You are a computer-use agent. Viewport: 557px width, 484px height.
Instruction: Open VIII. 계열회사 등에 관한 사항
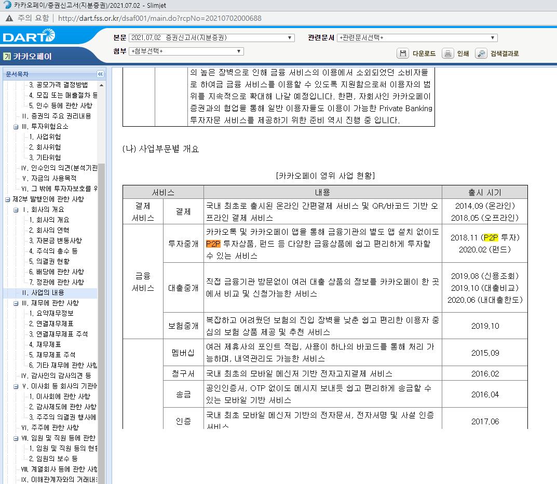coord(59,469)
